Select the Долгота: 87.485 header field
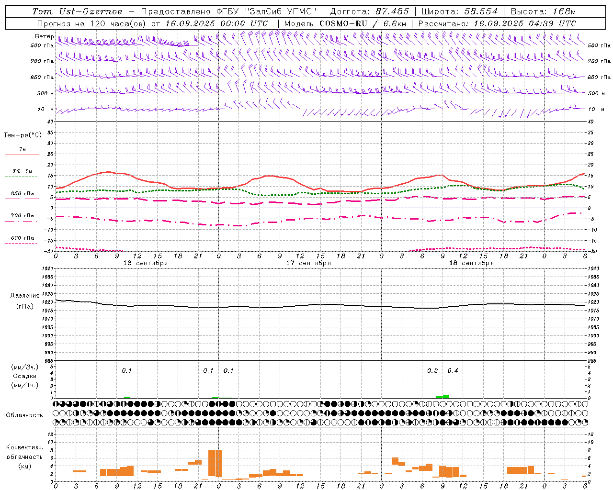Image resolution: width=613 pixels, height=490 pixels. point(369,11)
